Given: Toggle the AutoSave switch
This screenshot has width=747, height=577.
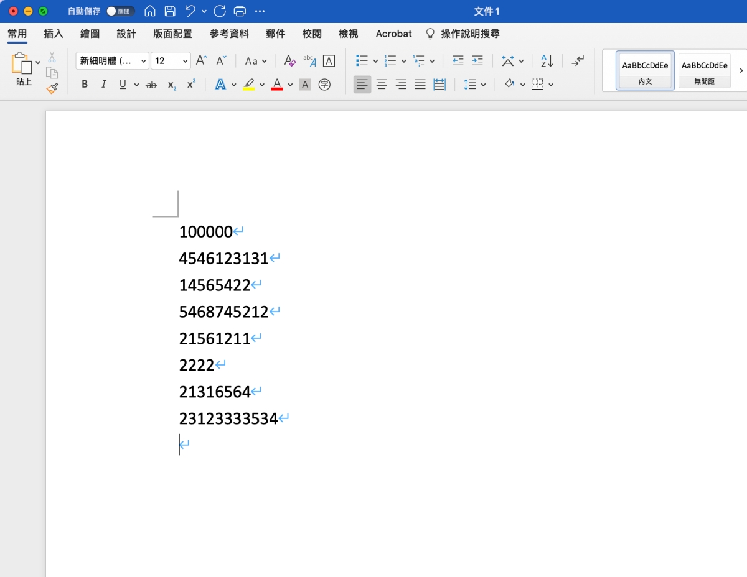Looking at the screenshot, I should click(x=120, y=11).
